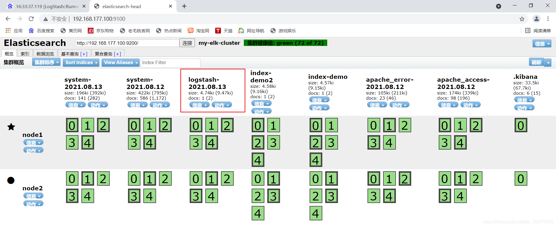Click the logstash-2021.08.13 index title
Viewport: 556px width, 227px height.
(x=207, y=83)
